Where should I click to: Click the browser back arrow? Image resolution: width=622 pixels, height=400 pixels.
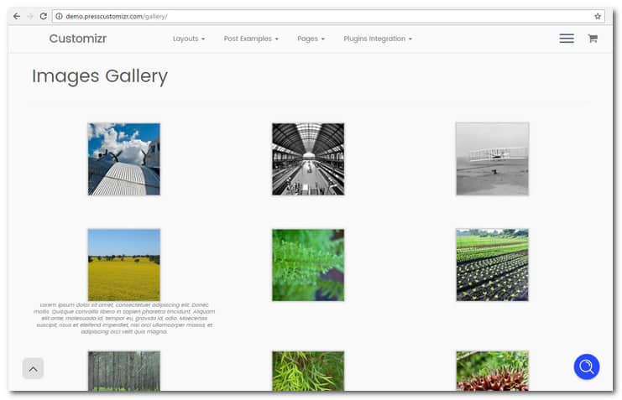pos(17,16)
